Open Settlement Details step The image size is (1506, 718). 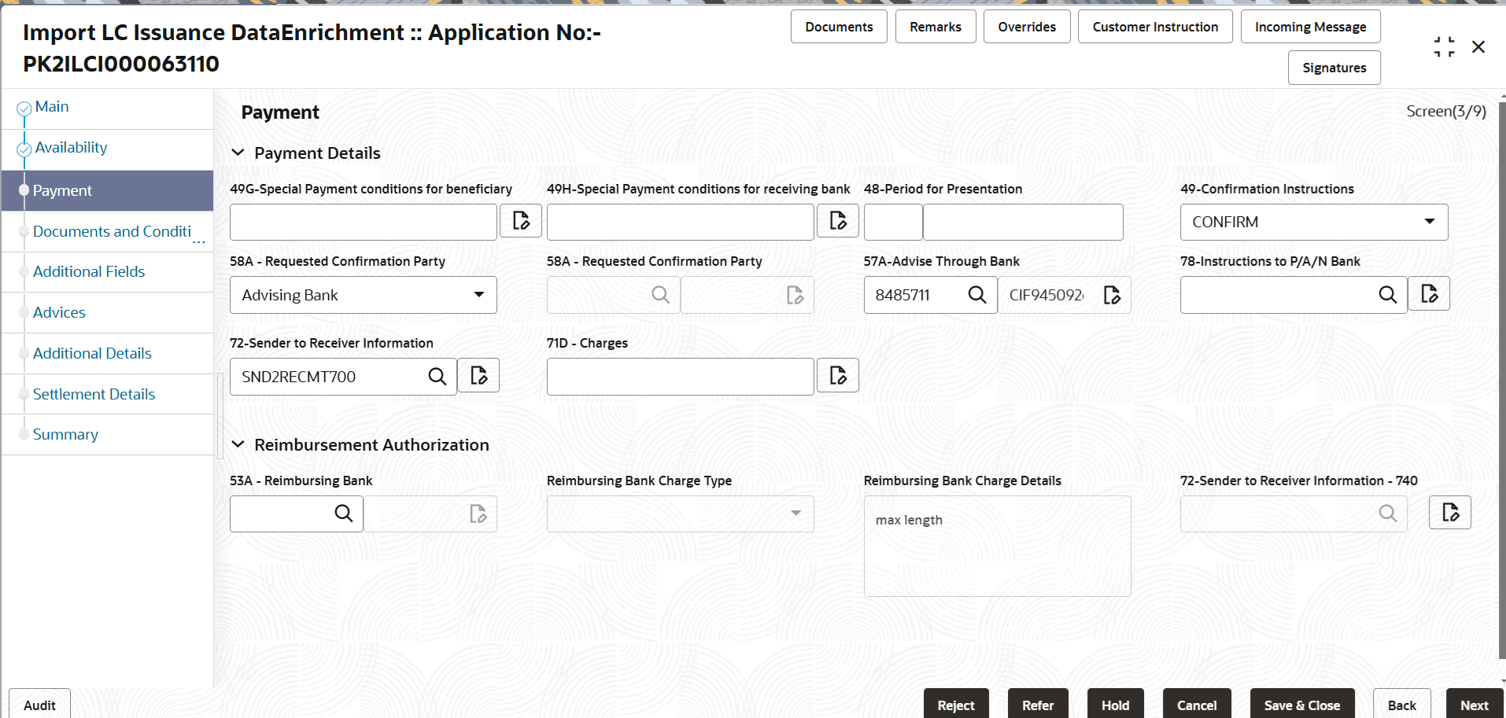click(x=94, y=394)
